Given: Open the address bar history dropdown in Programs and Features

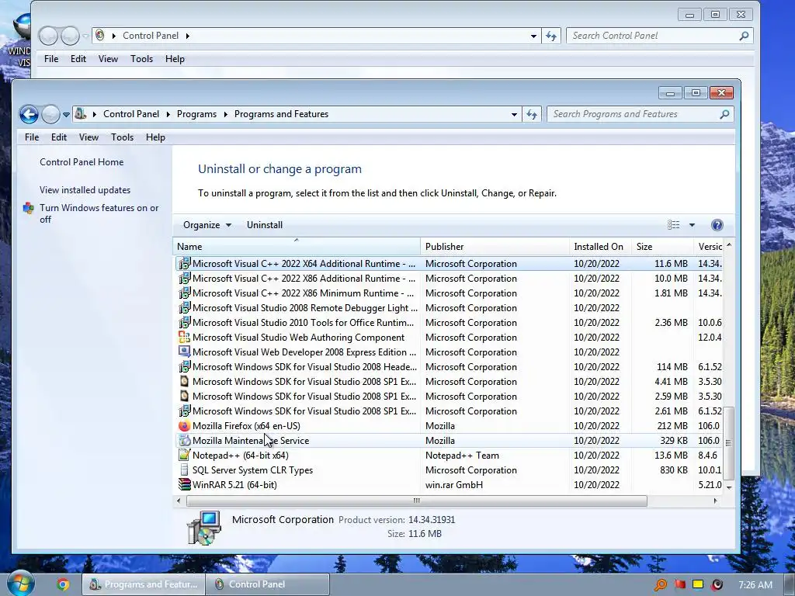Looking at the screenshot, I should (514, 115).
